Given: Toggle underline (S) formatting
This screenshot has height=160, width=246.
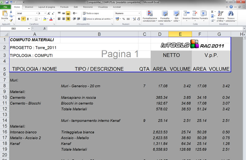Looking at the screenshot, I should (x=28, y=19).
